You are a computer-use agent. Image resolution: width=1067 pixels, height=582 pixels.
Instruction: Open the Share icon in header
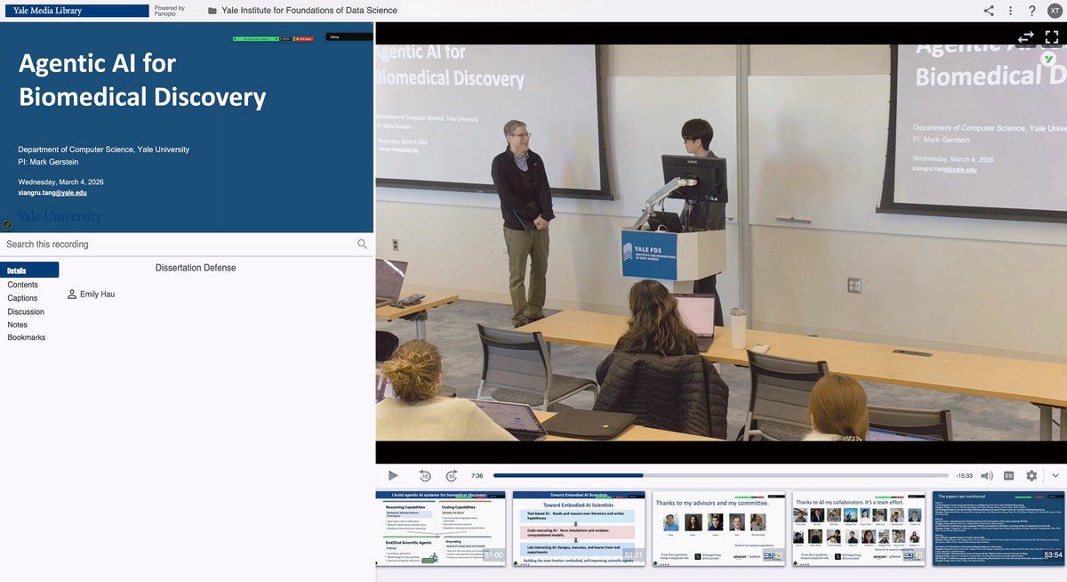coord(989,11)
